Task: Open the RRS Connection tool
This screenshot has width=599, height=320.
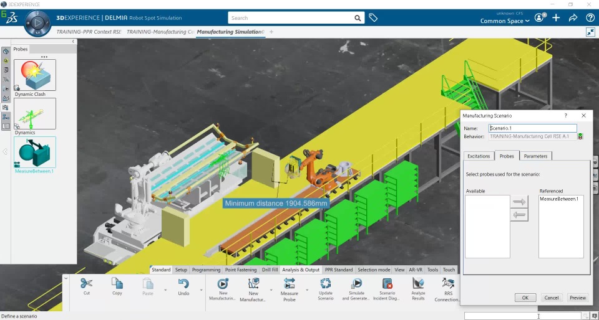Action: 448,283
